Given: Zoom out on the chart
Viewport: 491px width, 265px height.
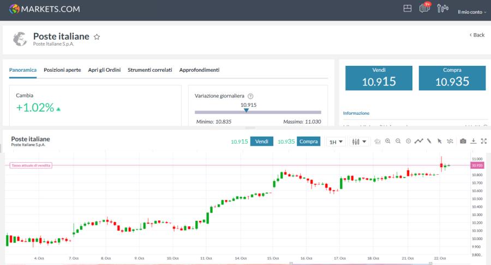Looking at the screenshot, I should (x=398, y=141).
